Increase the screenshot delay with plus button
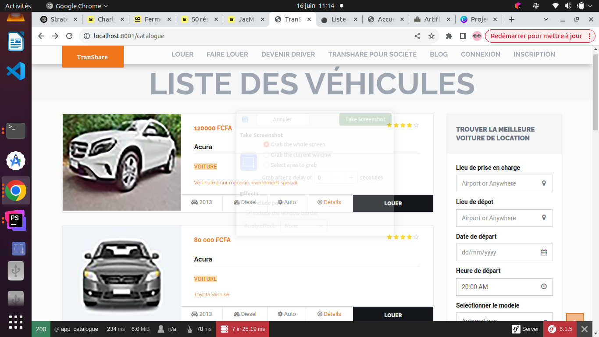This screenshot has width=599, height=337. [351, 178]
